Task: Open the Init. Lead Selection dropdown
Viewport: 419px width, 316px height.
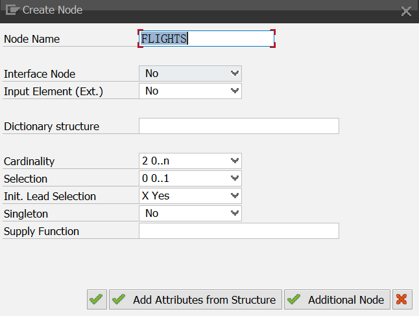Action: [190, 196]
